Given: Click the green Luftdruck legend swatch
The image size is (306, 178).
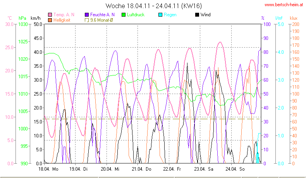Looking at the screenshot, I should [124, 15].
